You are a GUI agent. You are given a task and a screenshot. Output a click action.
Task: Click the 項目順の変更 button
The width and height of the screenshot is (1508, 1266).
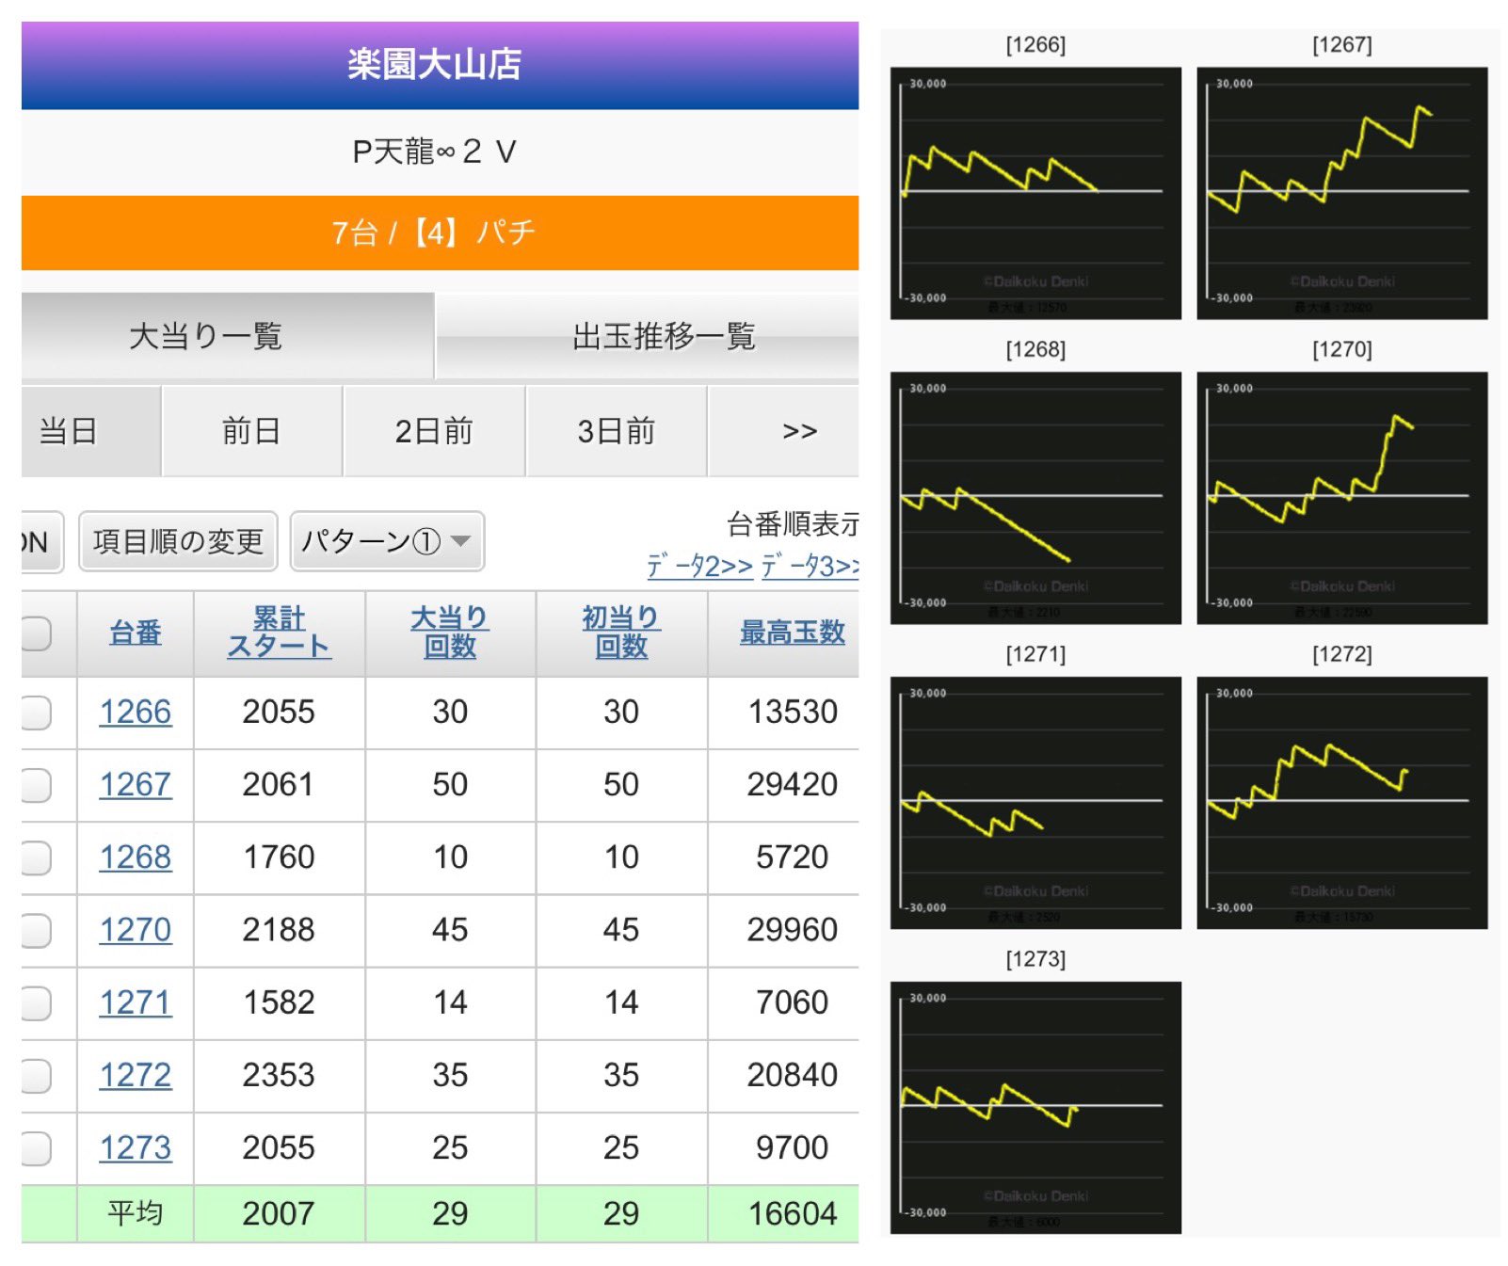[178, 541]
